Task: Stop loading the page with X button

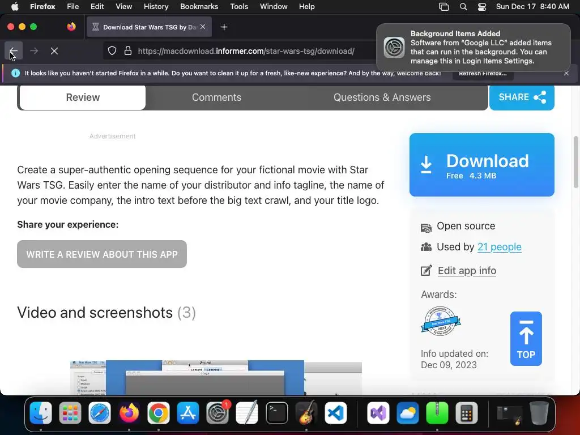Action: 54,51
